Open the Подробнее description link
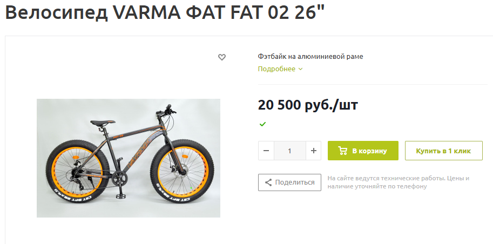 [x=276, y=69]
